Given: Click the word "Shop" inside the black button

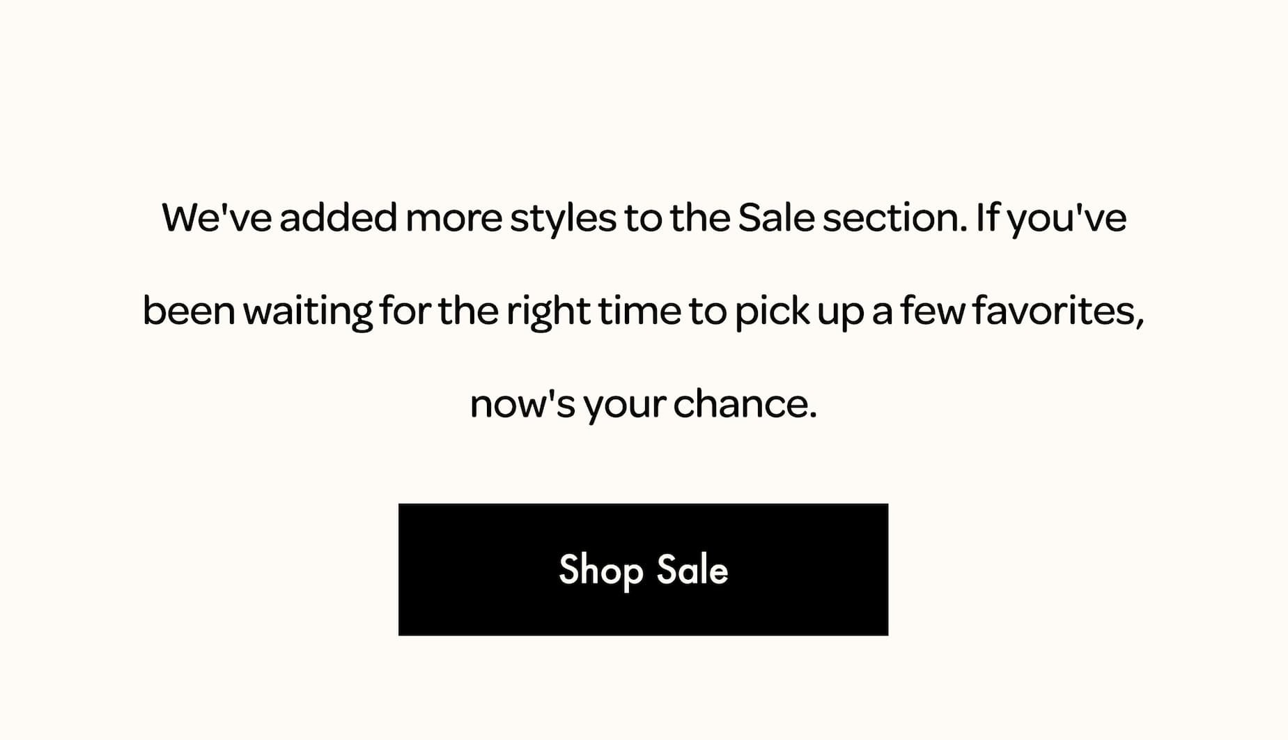Looking at the screenshot, I should click(x=600, y=571).
